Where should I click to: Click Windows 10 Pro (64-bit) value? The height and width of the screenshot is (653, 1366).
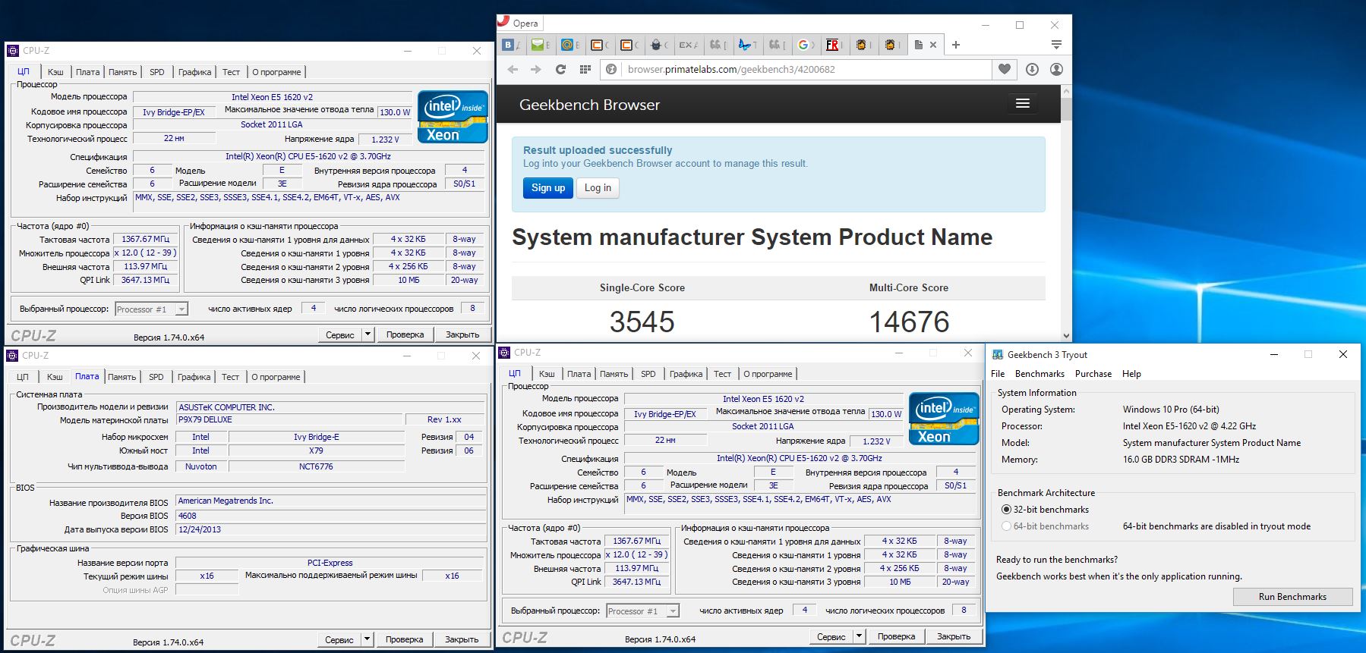point(1171,410)
